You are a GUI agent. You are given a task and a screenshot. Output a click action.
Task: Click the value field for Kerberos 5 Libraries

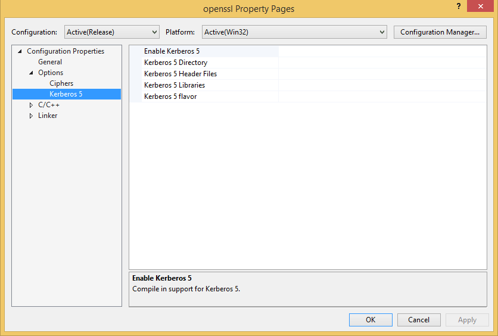[382, 85]
